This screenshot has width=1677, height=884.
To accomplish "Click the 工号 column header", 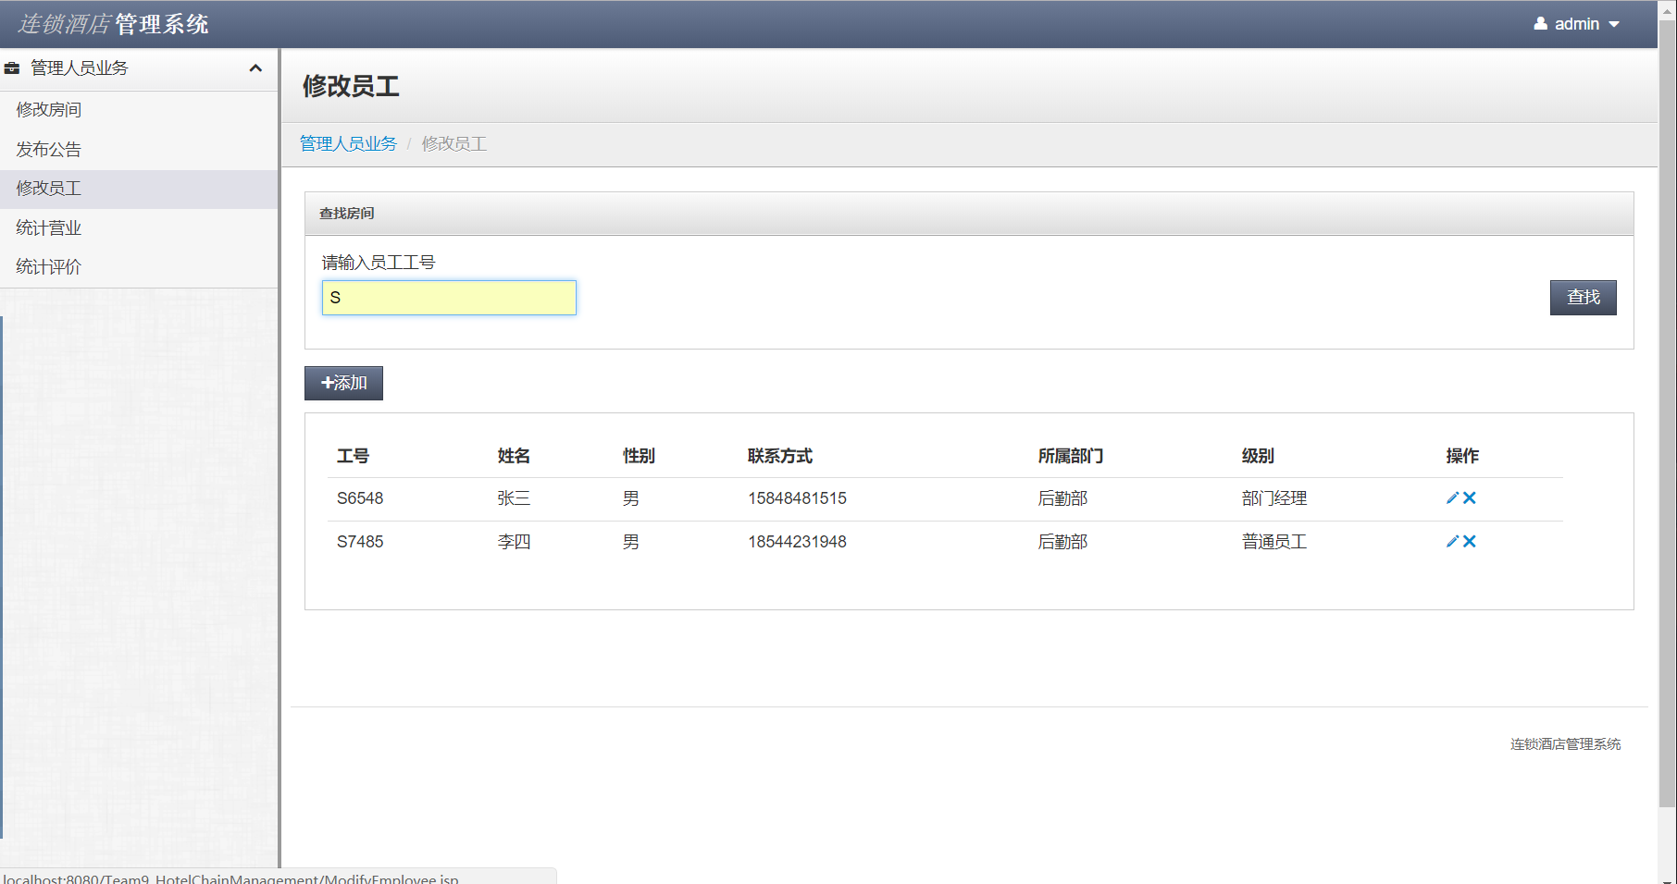I will [353, 456].
